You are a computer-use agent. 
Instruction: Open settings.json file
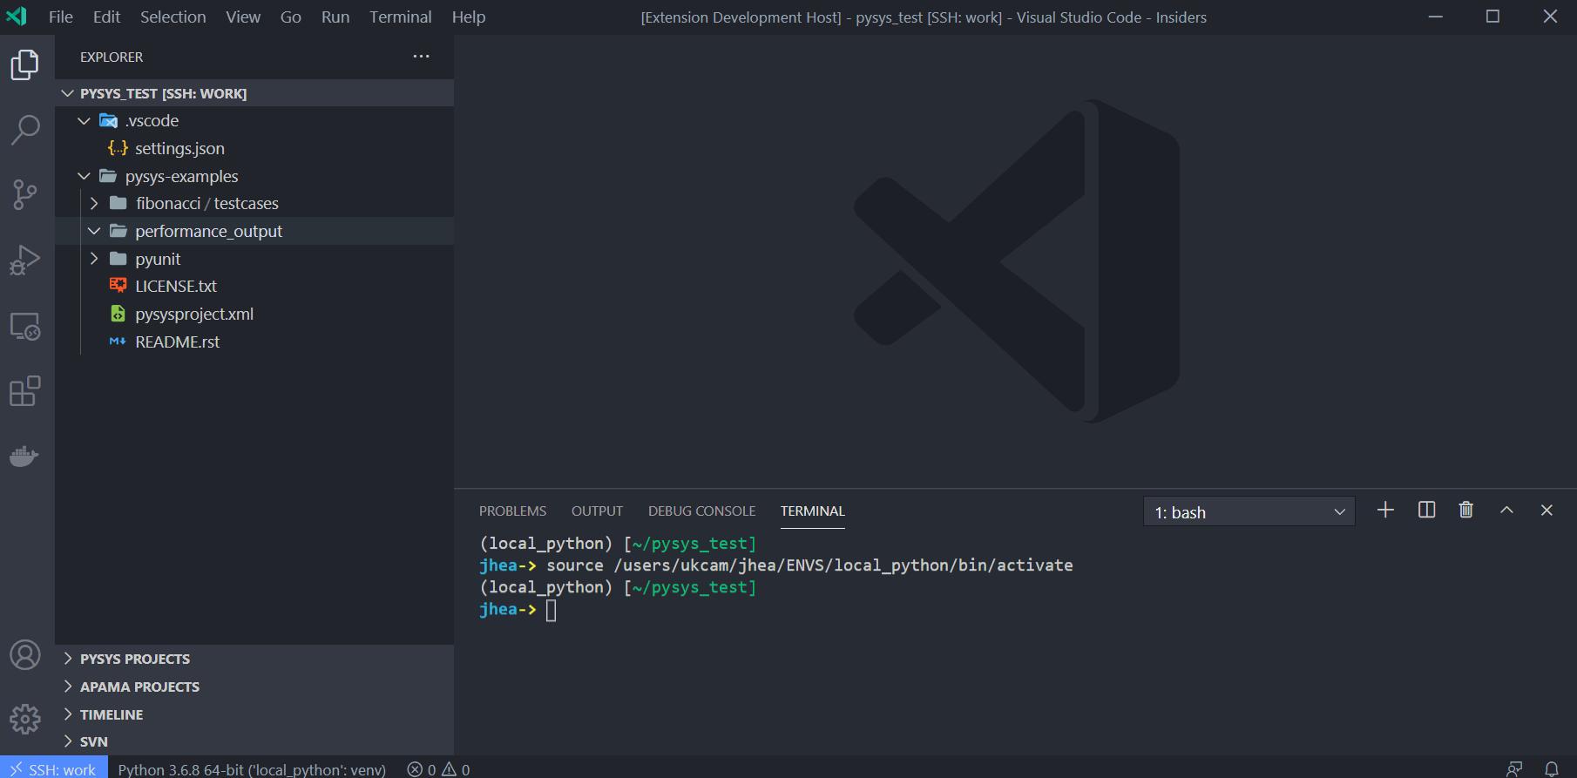[x=179, y=148]
